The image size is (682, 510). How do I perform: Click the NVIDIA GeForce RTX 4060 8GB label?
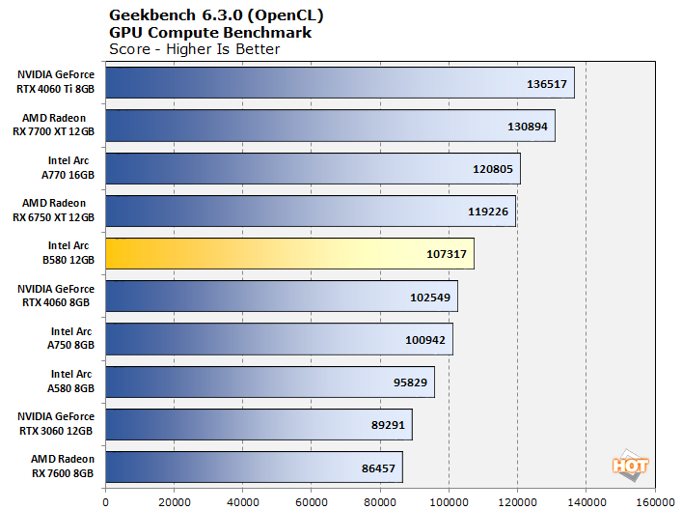coord(56,296)
